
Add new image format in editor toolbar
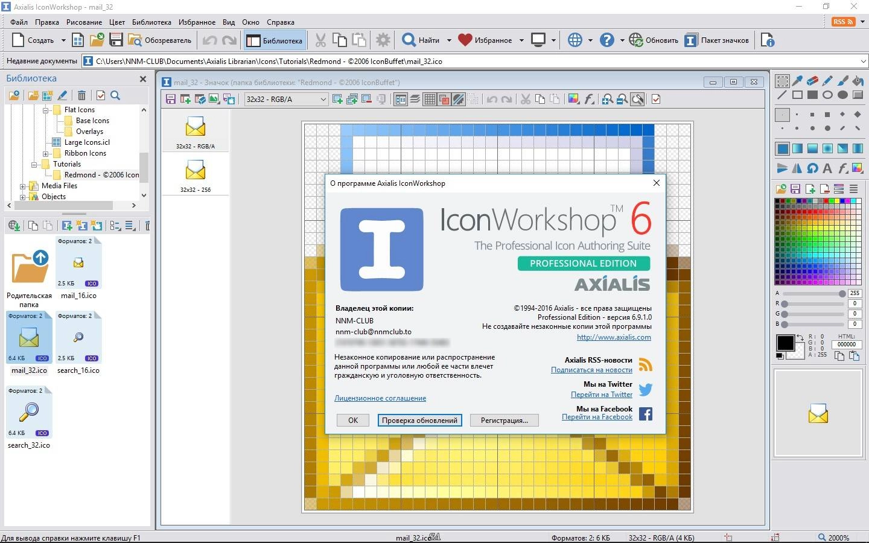(x=337, y=100)
